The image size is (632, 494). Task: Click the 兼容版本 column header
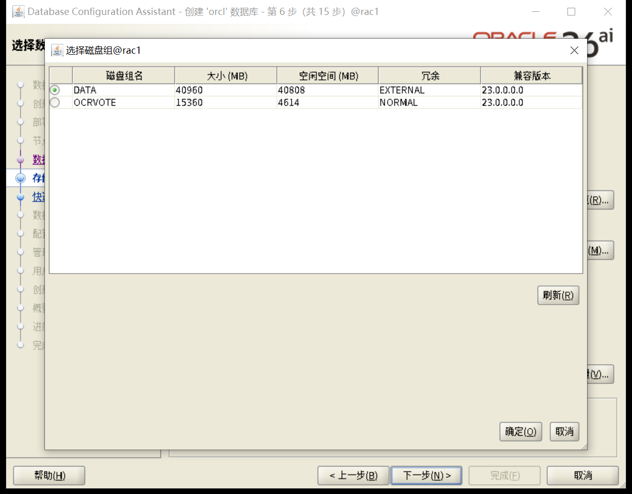(531, 76)
